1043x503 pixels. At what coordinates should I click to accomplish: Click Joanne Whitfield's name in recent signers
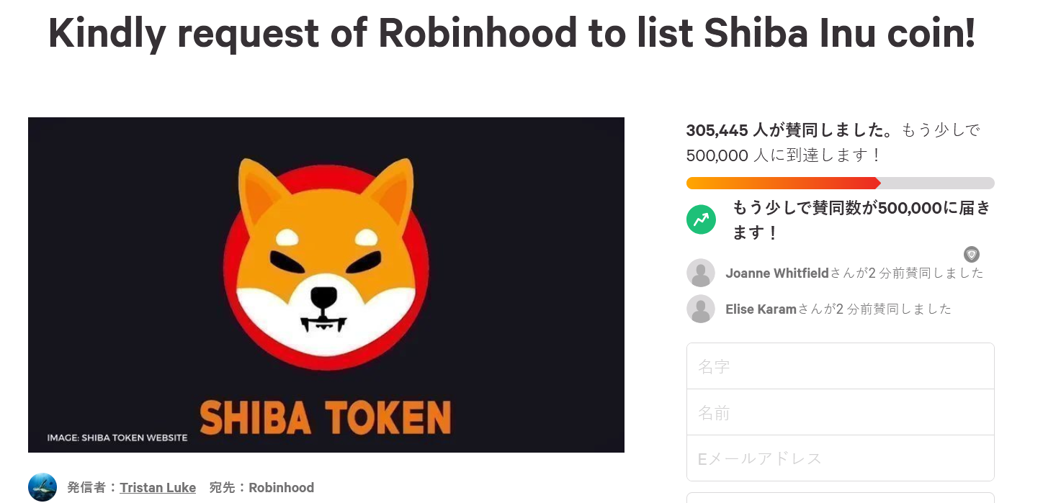click(x=777, y=273)
